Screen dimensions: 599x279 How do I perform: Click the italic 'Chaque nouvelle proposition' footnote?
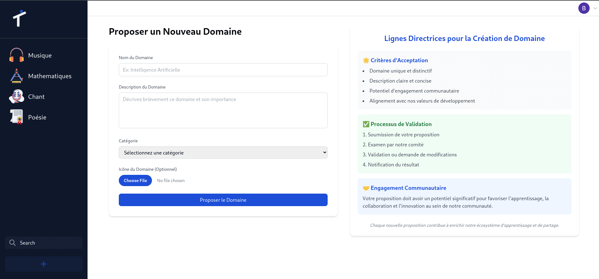(465, 225)
